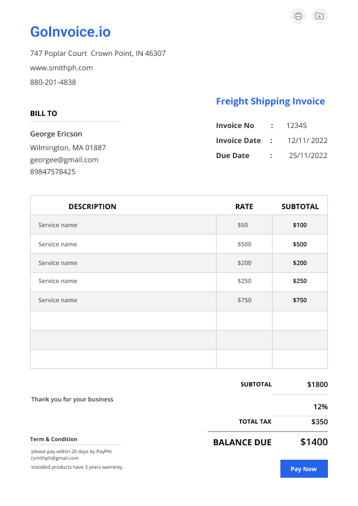The width and height of the screenshot is (358, 506).
Task: Click the RATE column header
Action: click(x=244, y=207)
